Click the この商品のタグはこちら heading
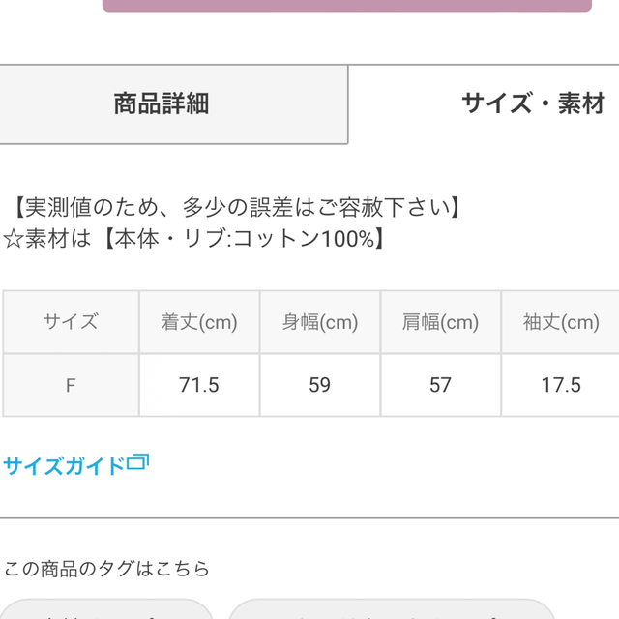Image resolution: width=619 pixels, height=619 pixels. pyautogui.click(x=106, y=569)
